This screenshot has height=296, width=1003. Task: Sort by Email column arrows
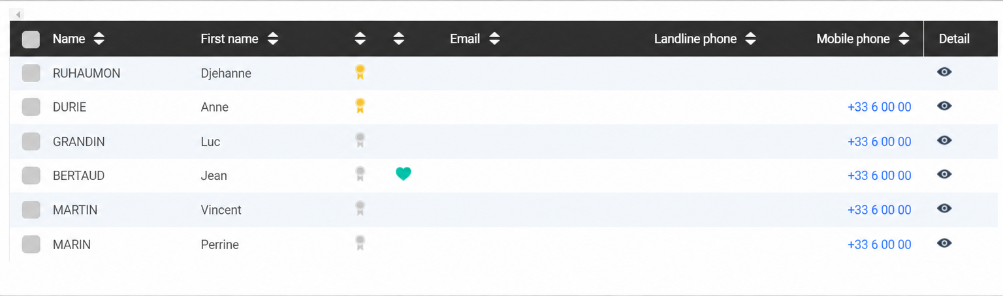pyautogui.click(x=494, y=39)
